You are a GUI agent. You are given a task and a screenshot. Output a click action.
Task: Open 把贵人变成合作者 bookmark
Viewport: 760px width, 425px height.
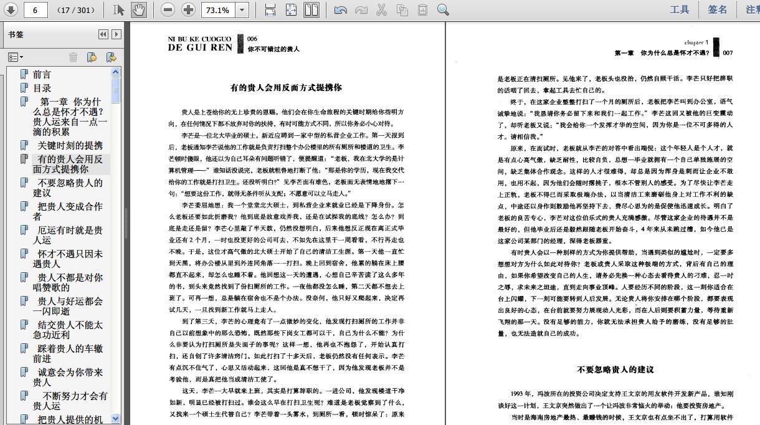point(68,211)
